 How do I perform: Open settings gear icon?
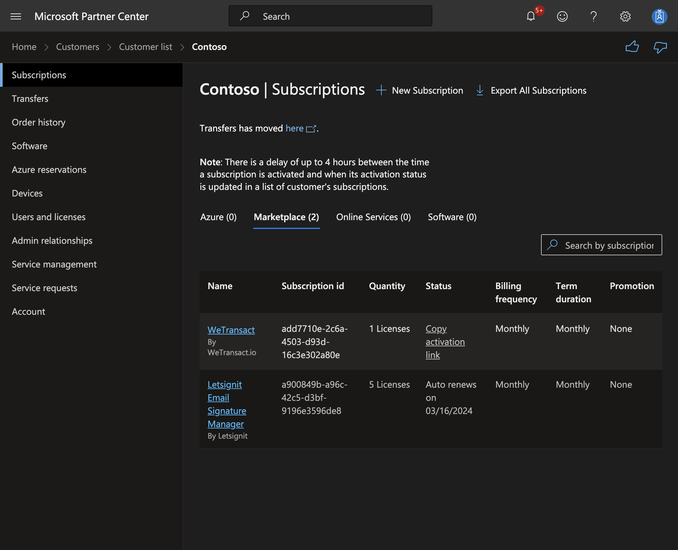625,16
